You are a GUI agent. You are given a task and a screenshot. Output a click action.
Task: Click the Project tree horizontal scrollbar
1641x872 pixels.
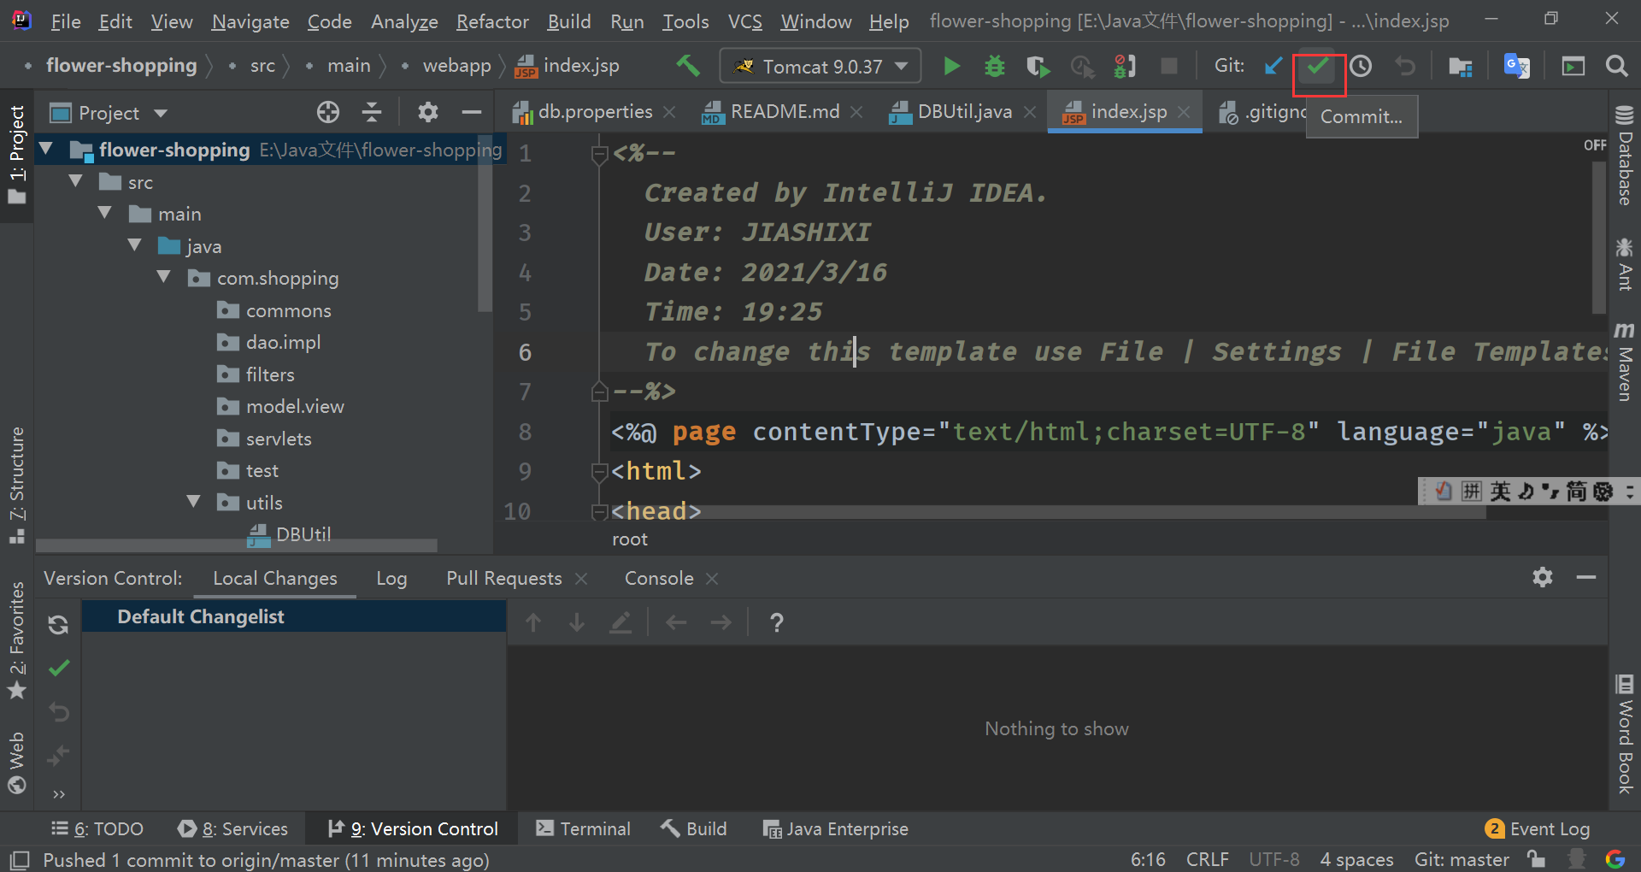[x=237, y=545]
